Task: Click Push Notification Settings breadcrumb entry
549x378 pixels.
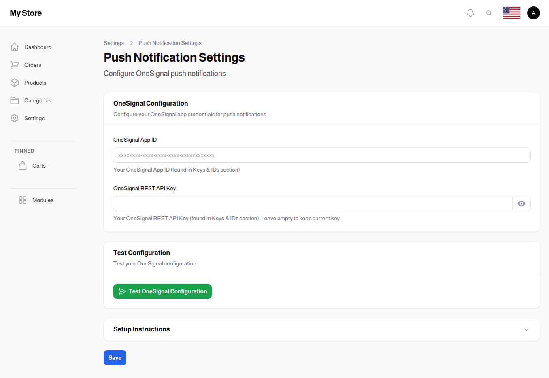Action: coord(170,43)
